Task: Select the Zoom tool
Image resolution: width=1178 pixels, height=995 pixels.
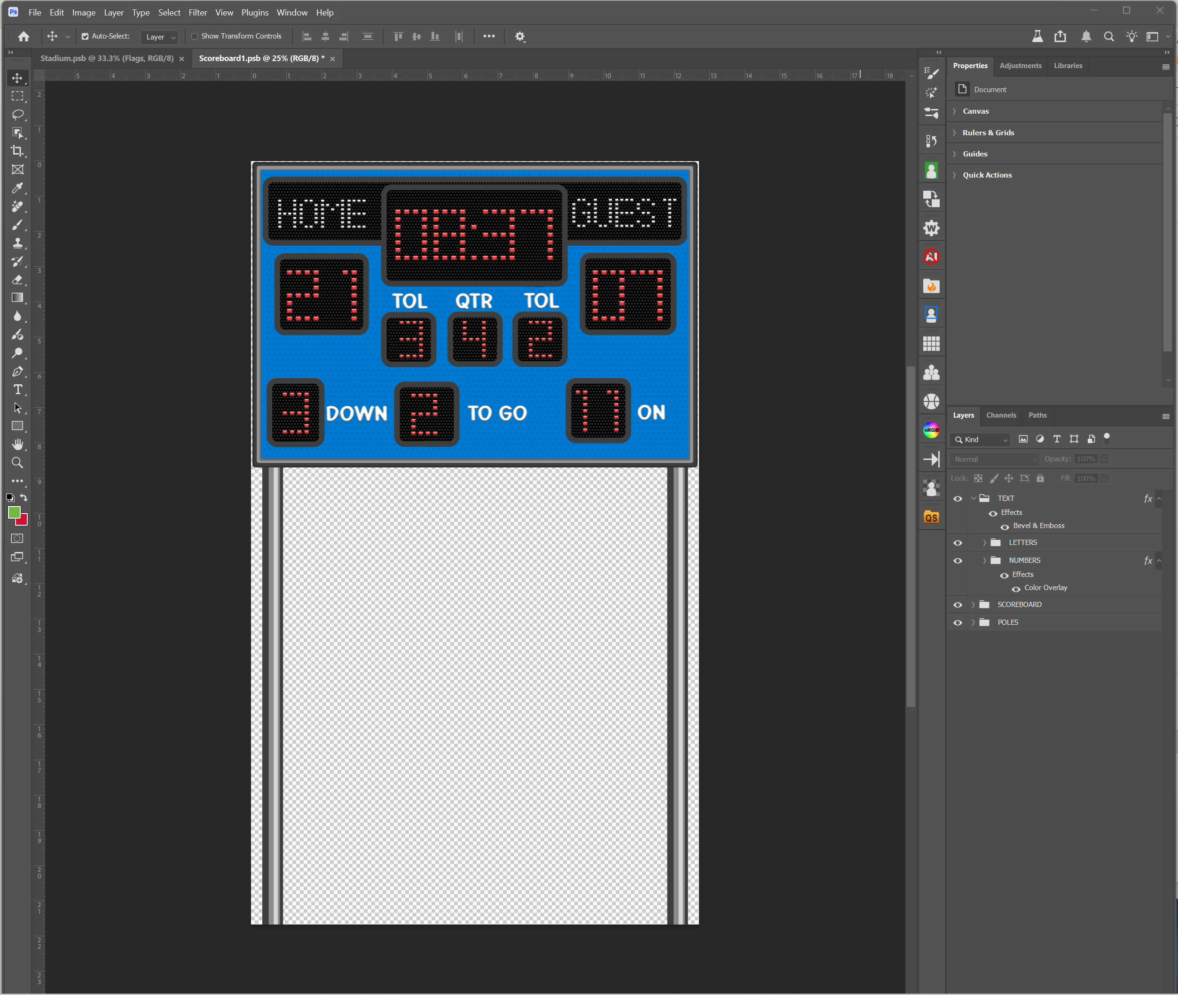Action: point(17,463)
